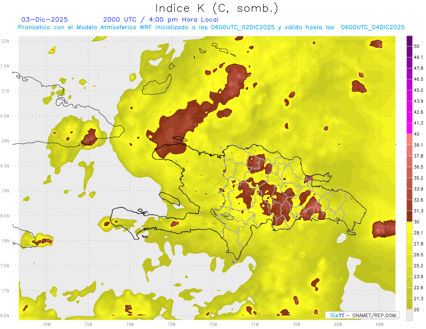Click the "18N" latitude axis label
This screenshot has width=426, height=329.
click(6, 241)
